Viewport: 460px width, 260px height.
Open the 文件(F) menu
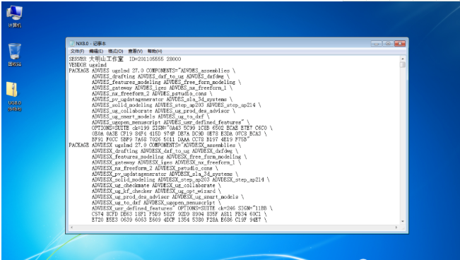[x=77, y=51]
